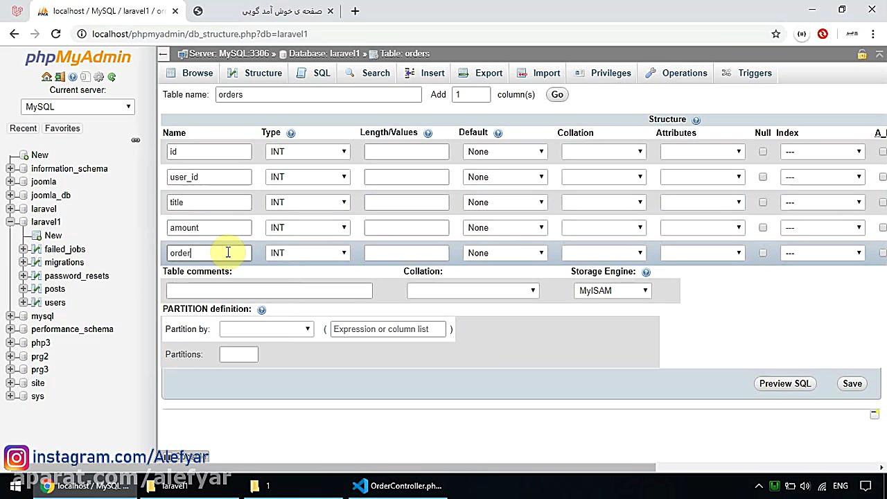Open Index dropdown for title column

[x=823, y=202]
